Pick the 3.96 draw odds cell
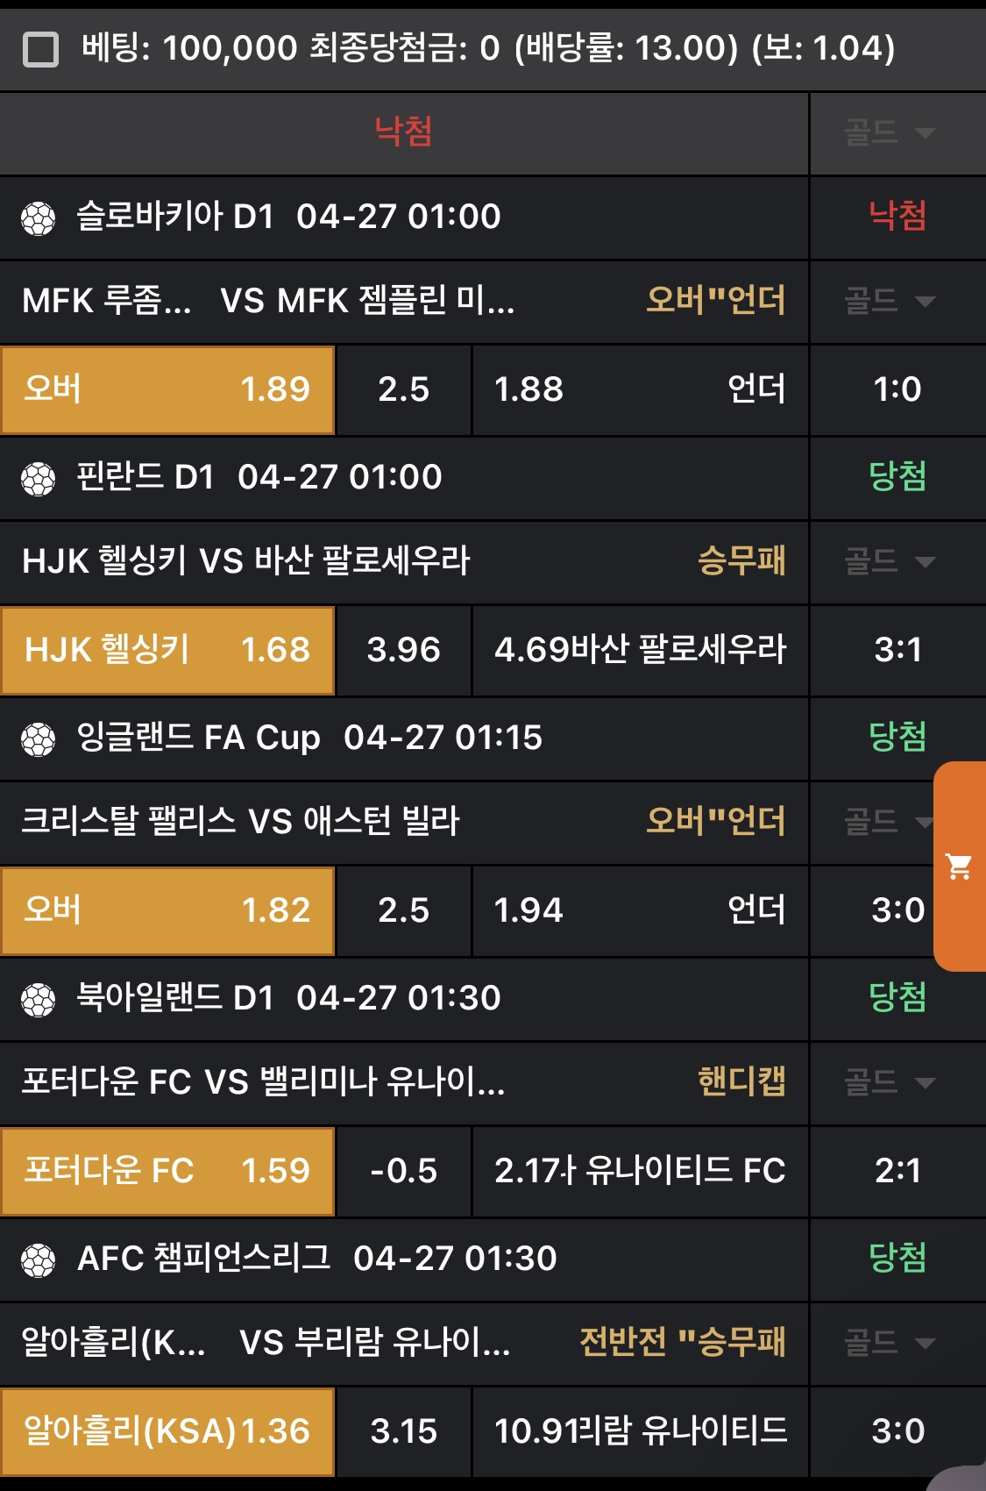This screenshot has width=986, height=1491. pyautogui.click(x=404, y=650)
